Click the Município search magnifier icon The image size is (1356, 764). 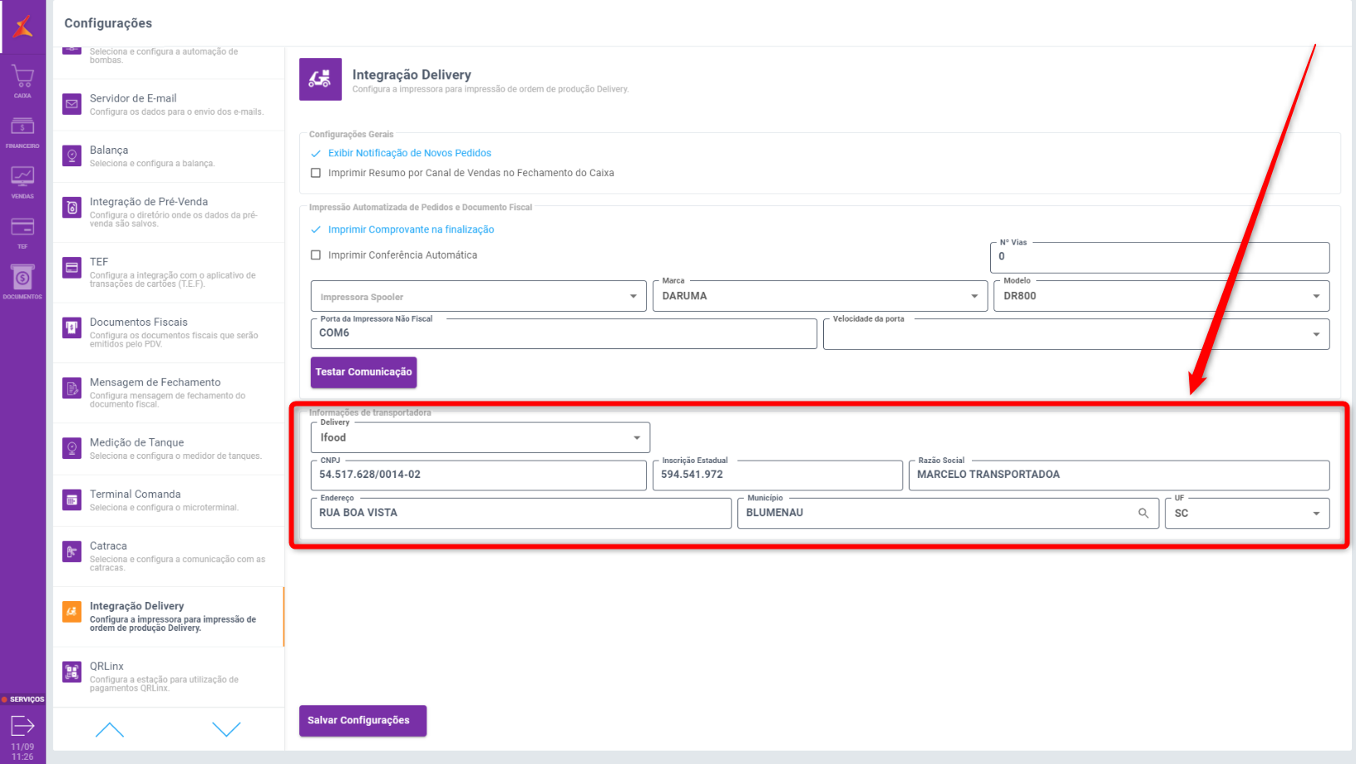pos(1143,513)
